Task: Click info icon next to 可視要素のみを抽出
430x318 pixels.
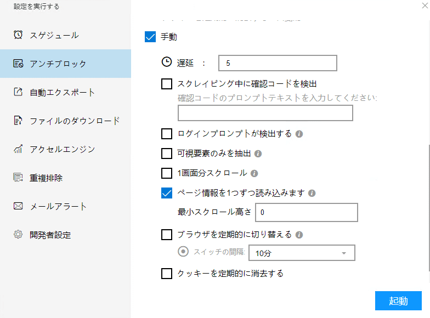Action: click(258, 154)
